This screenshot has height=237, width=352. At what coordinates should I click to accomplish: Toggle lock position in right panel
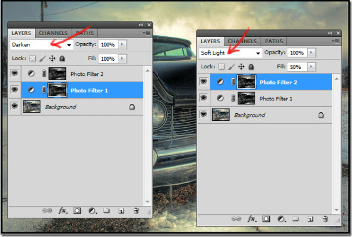click(x=241, y=67)
